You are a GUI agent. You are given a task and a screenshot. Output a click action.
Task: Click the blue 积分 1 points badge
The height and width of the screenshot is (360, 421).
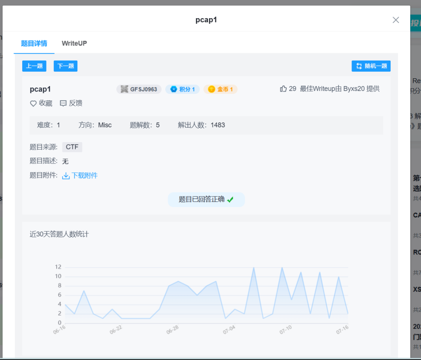click(x=183, y=89)
